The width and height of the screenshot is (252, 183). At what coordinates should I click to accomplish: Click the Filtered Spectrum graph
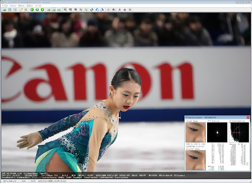coord(239,132)
